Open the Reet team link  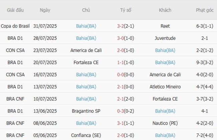165,26
